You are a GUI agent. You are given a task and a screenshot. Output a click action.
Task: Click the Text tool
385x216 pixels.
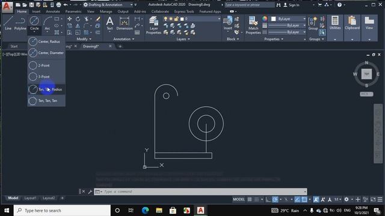(109, 23)
